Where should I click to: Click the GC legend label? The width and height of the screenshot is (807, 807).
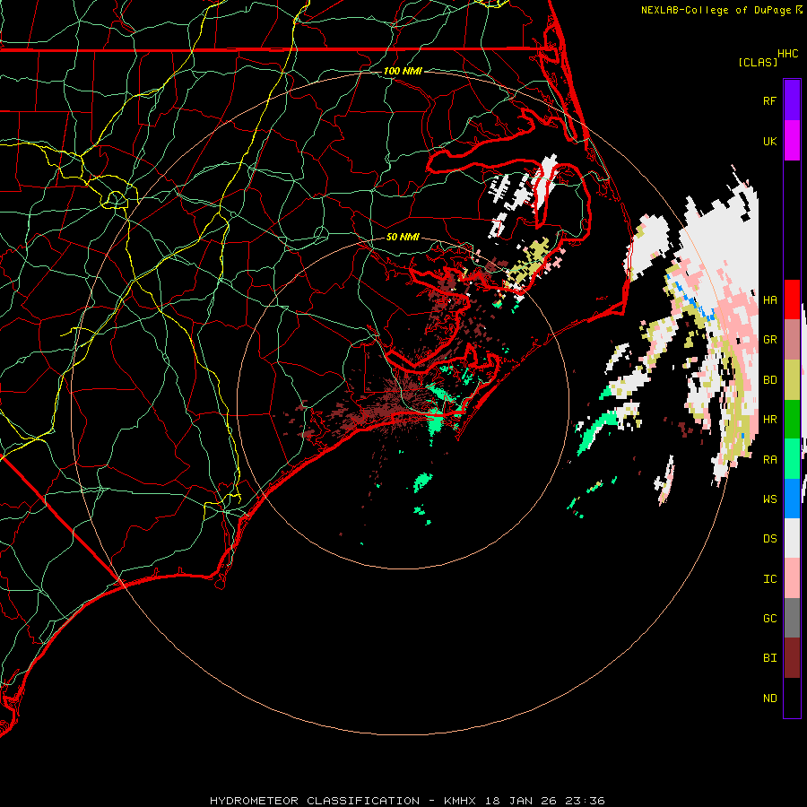click(769, 619)
